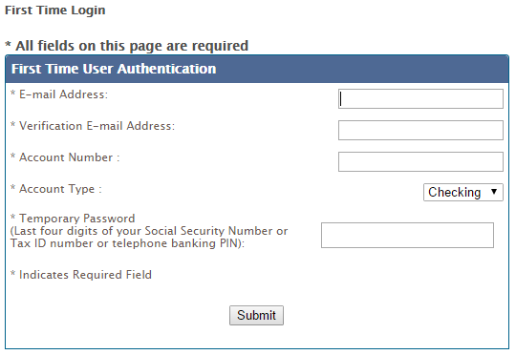Click the Account Number label
Viewport: 516px width, 355px height.
70,157
